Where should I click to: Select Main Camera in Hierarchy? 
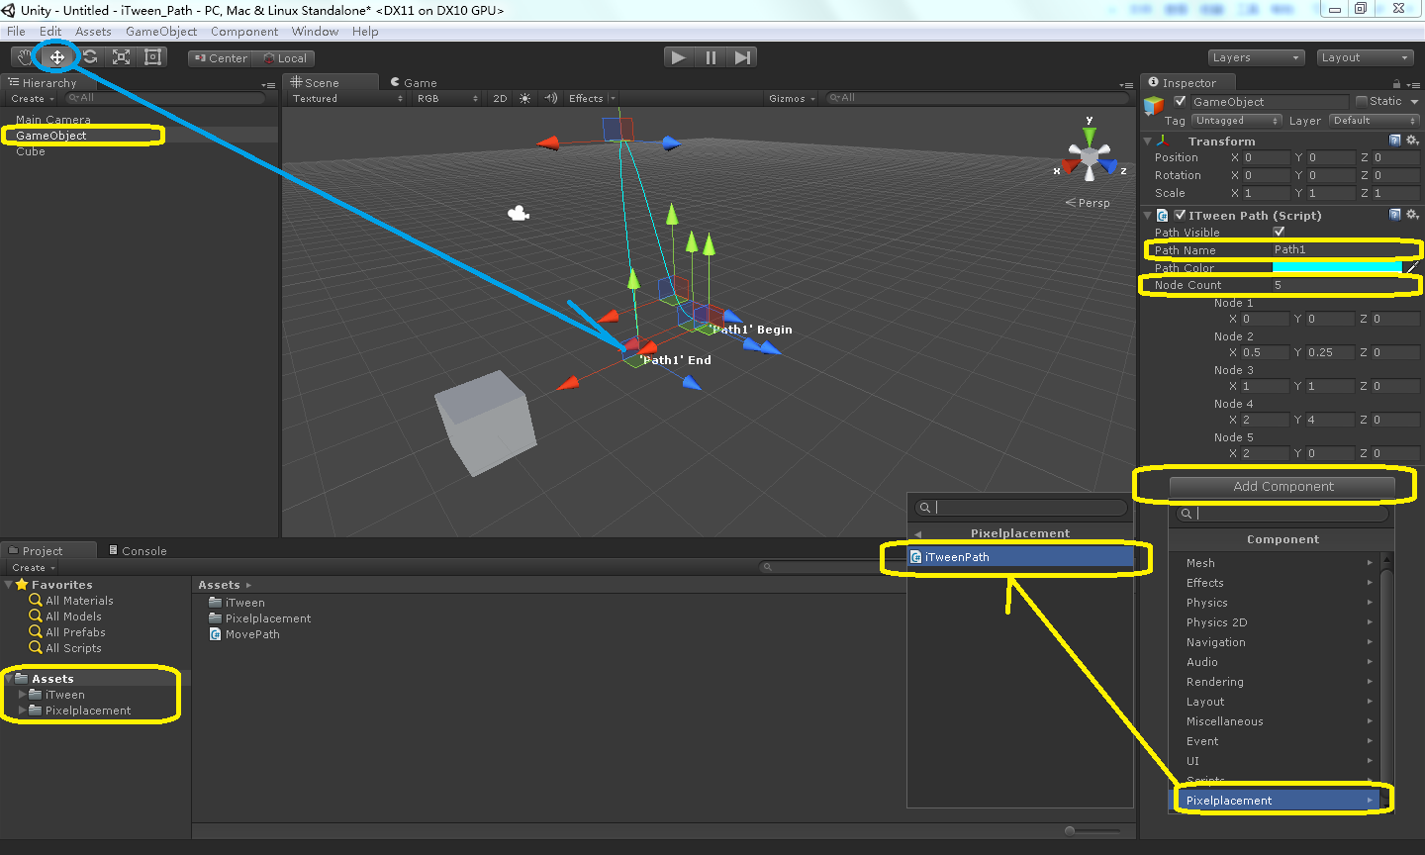[52, 120]
